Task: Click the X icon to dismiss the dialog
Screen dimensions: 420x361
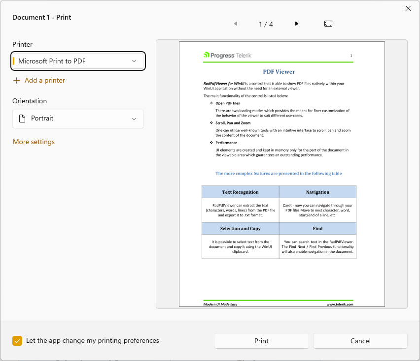Action: click(408, 8)
